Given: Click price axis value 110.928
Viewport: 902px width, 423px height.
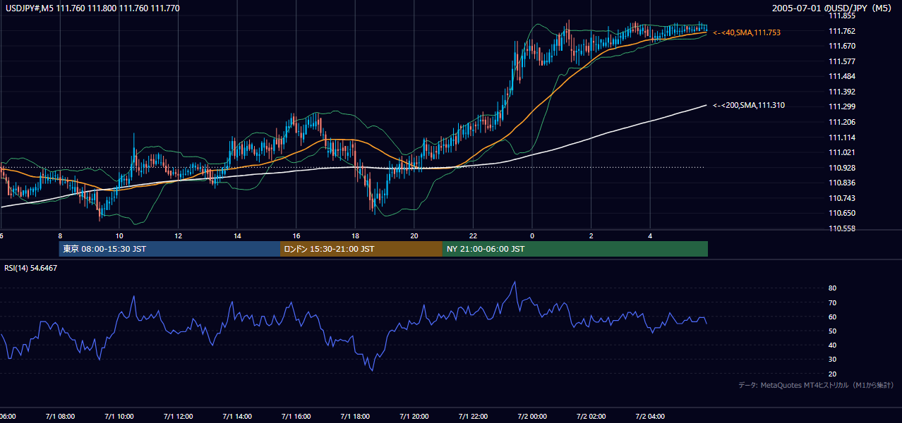Looking at the screenshot, I should click(842, 168).
